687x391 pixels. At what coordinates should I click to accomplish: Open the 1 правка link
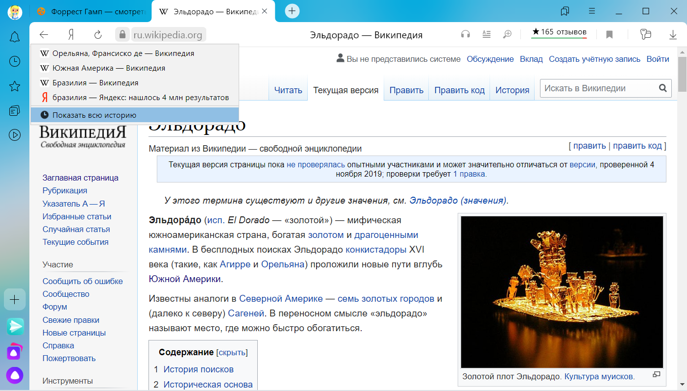click(x=469, y=174)
